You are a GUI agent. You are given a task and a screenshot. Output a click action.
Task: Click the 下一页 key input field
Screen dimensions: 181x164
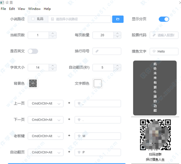98,120
